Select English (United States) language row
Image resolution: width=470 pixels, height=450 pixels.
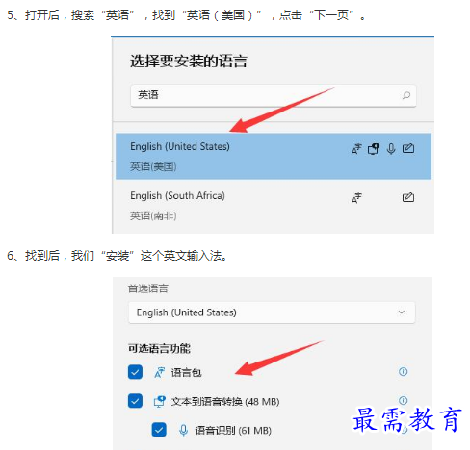coord(274,156)
